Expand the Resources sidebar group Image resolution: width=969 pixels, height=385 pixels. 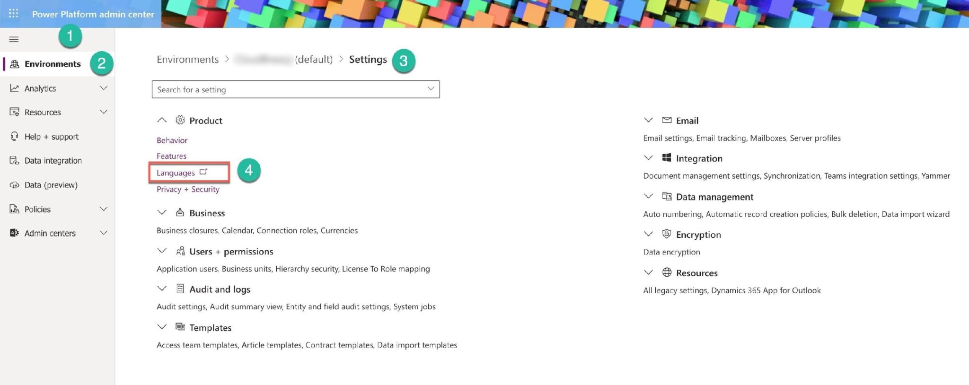click(x=104, y=112)
